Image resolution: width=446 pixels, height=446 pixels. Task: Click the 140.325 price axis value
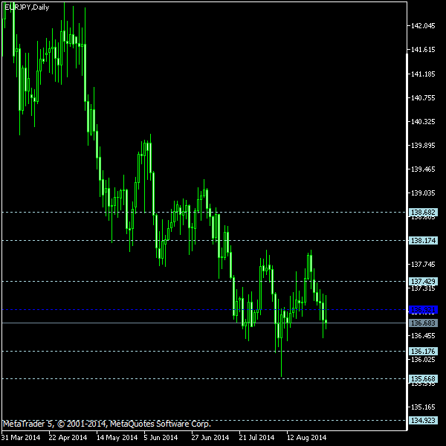tap(423, 122)
